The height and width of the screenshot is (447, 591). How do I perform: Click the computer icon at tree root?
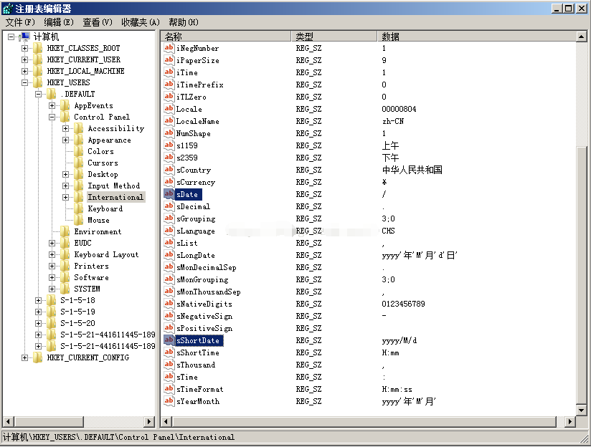point(24,37)
